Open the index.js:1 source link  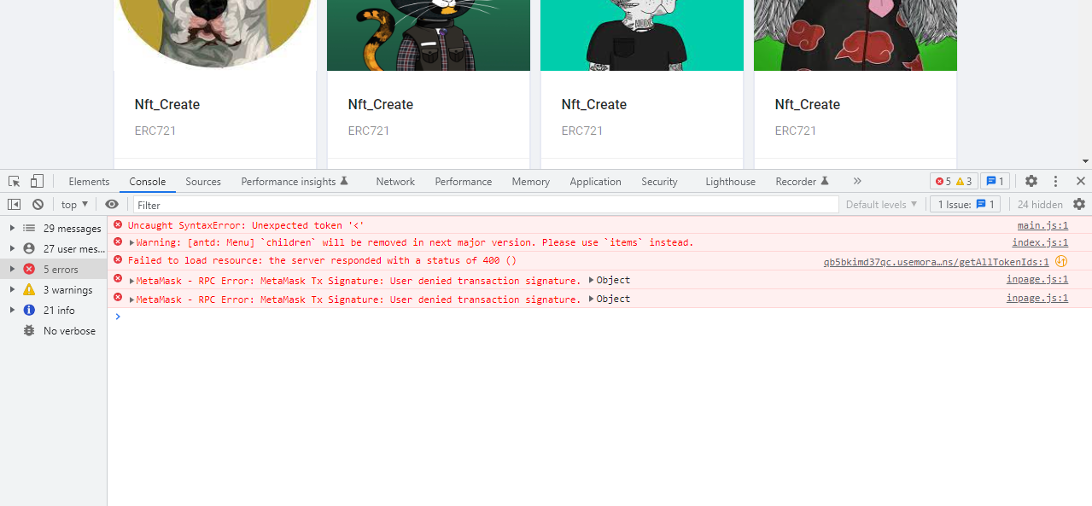[1040, 242]
